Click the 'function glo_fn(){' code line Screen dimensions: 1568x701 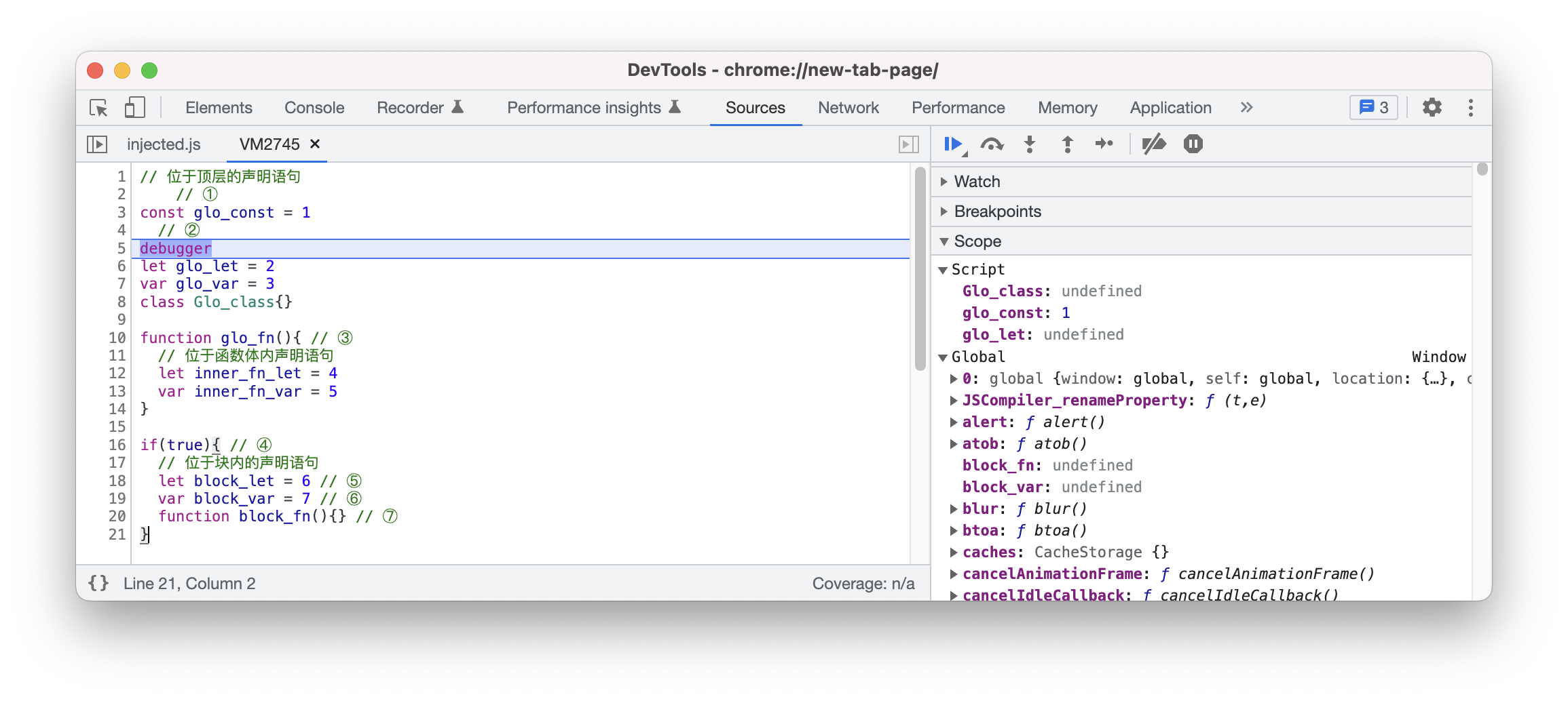pos(220,338)
